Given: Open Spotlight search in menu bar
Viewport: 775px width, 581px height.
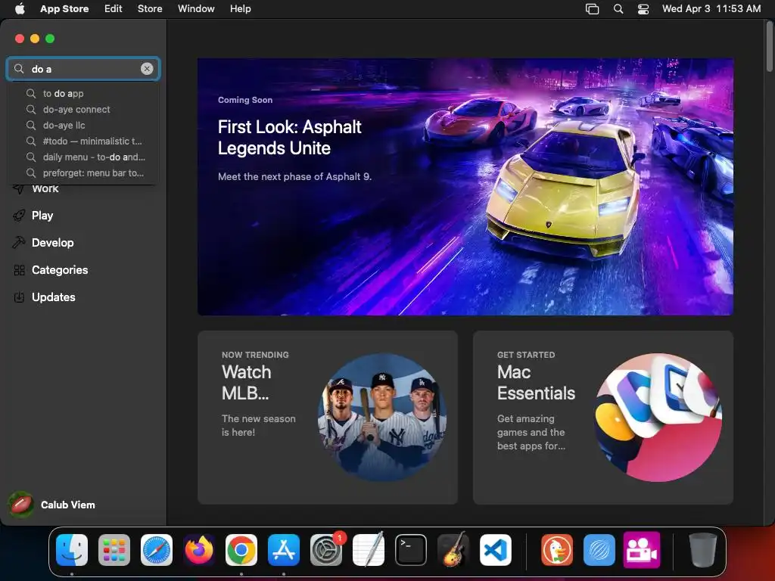Looking at the screenshot, I should [x=618, y=9].
